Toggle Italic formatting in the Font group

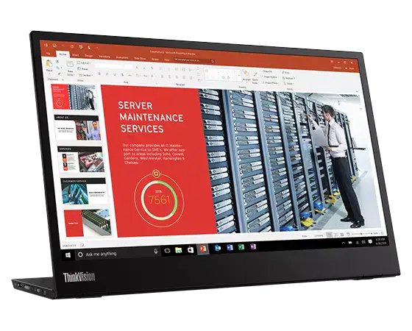coord(107,74)
